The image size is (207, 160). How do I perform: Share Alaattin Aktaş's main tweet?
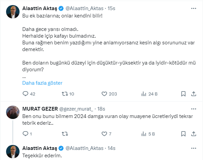click(194, 94)
